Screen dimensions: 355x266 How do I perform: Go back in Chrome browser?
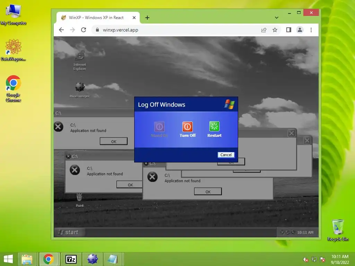[x=61, y=30]
